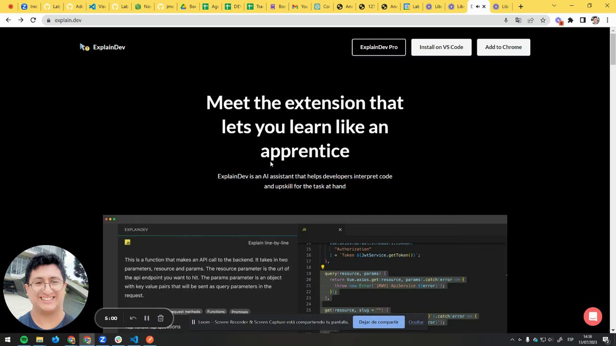This screenshot has height=346, width=616.
Task: Open Postman from the taskbar
Action: coord(150,340)
